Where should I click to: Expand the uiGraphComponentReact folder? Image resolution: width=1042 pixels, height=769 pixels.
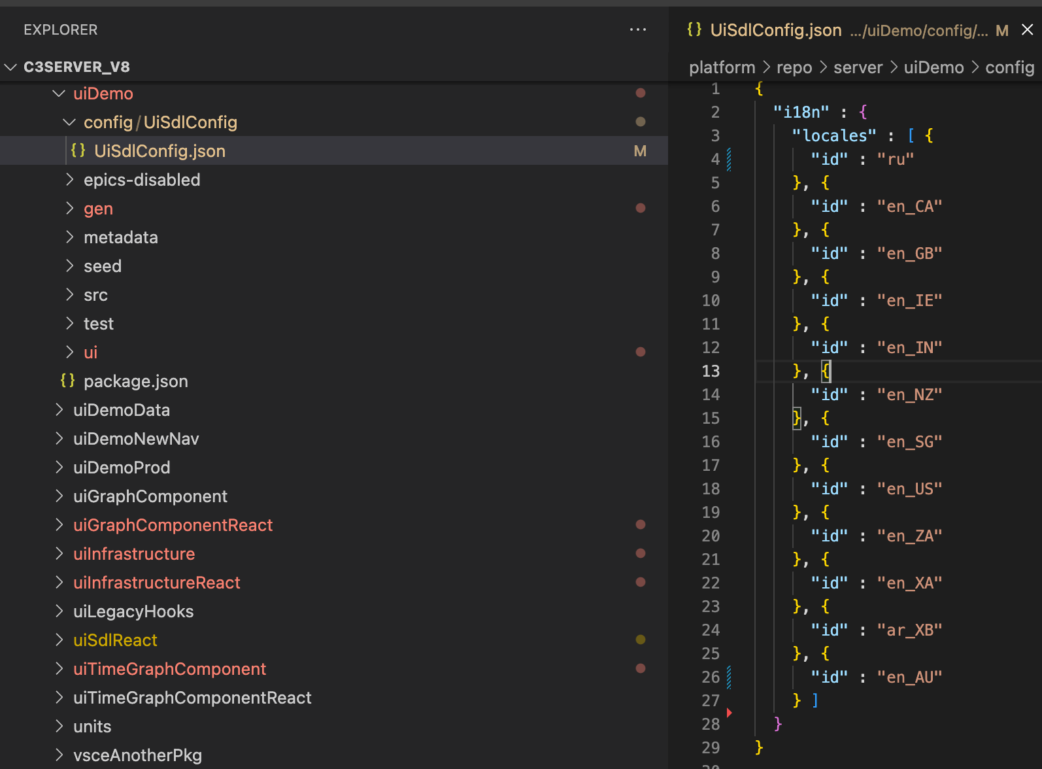click(x=59, y=525)
